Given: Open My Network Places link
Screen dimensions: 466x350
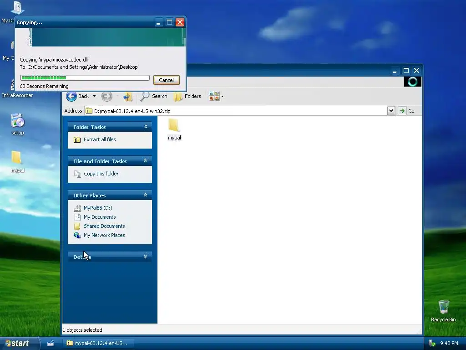Looking at the screenshot, I should pos(104,235).
